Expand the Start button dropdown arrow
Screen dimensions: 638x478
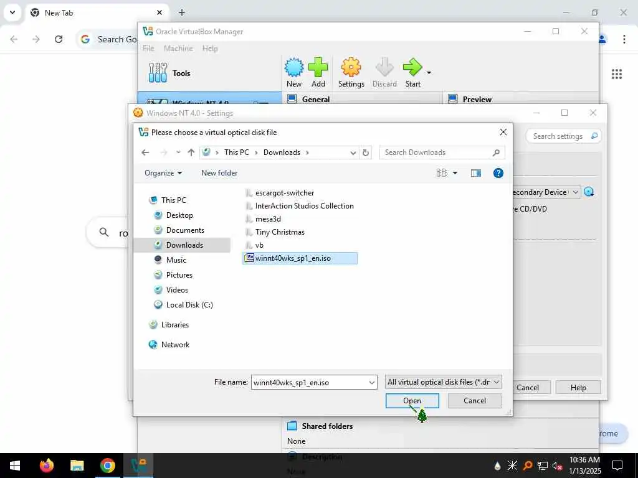click(x=429, y=73)
